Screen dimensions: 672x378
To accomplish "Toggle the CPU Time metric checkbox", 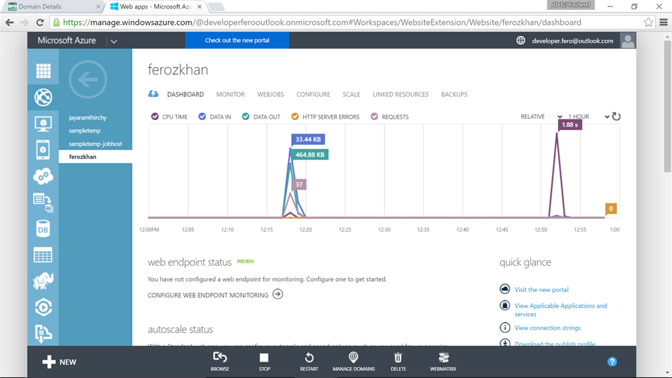I will pyautogui.click(x=155, y=116).
